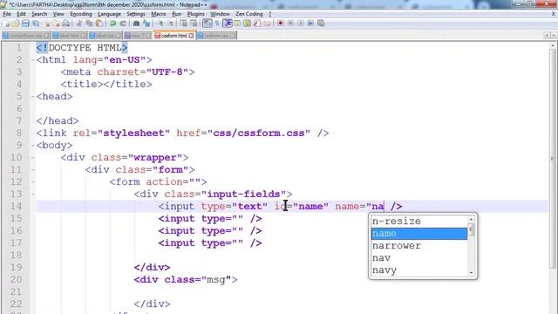
Task: Click the Print toolbar icon
Action: click(x=66, y=24)
